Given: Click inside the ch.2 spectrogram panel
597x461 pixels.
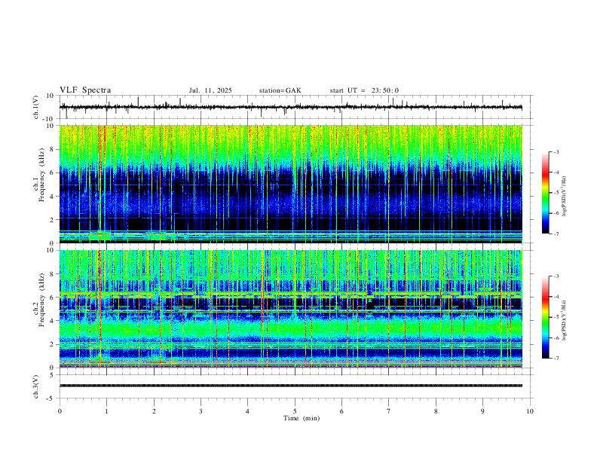Looking at the screenshot, I should (291, 309).
